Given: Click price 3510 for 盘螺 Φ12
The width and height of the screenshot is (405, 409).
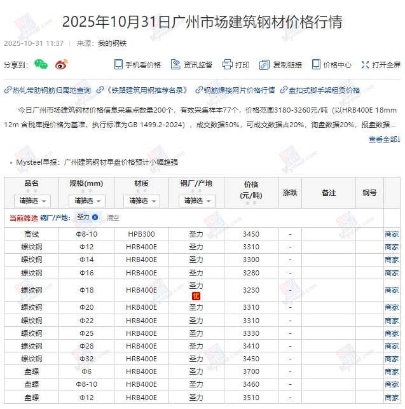Looking at the screenshot, I should [x=251, y=398].
